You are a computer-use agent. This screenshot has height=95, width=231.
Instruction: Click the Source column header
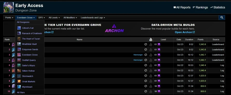216,39
